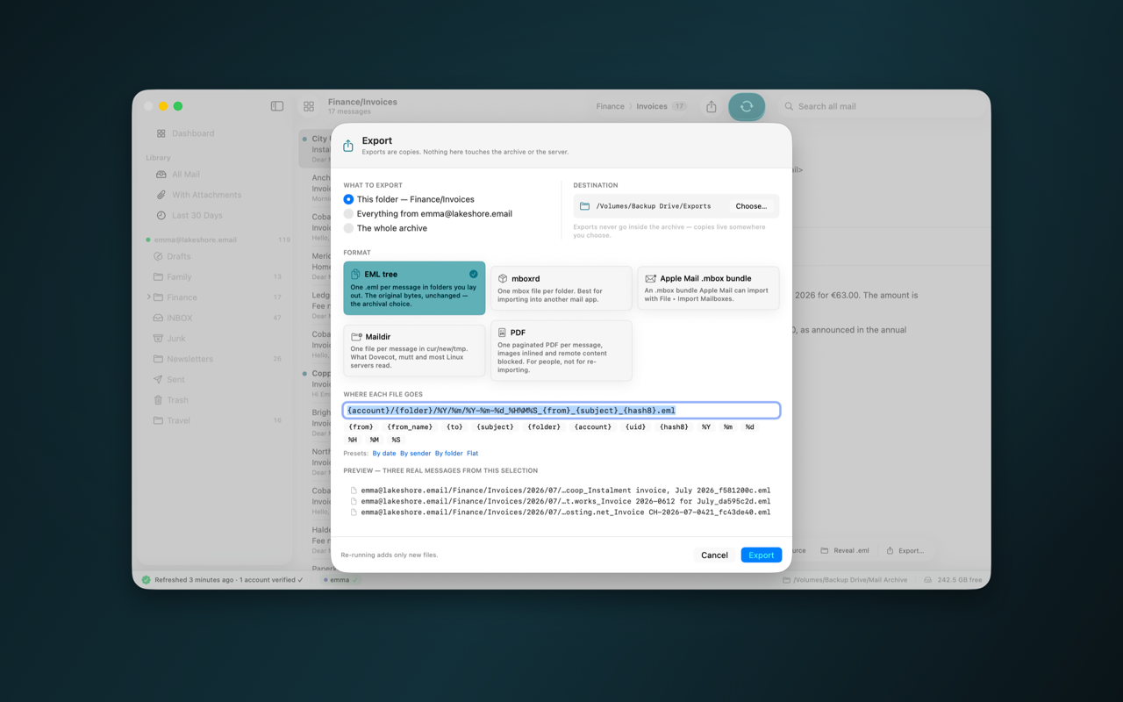
Task: Click the INBOX tray icon
Action: click(158, 318)
